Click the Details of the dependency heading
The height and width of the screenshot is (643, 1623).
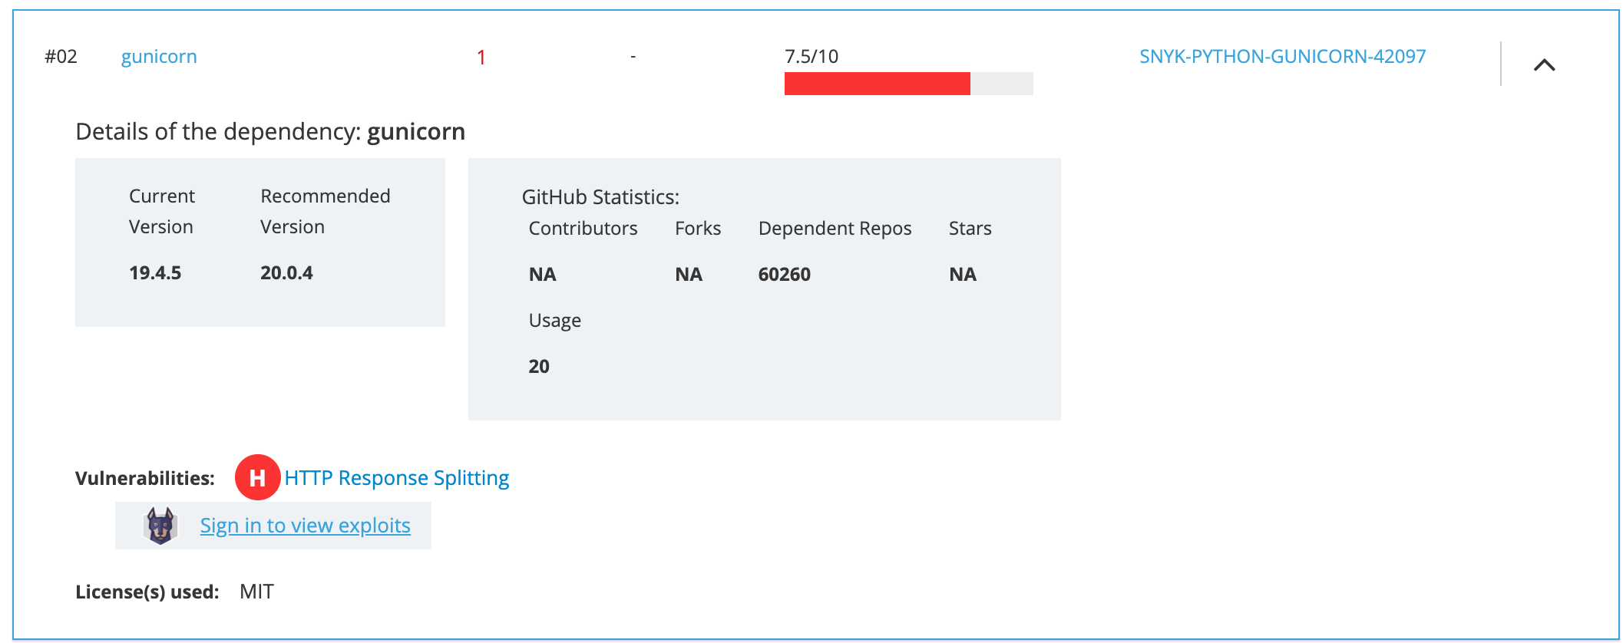click(x=270, y=131)
